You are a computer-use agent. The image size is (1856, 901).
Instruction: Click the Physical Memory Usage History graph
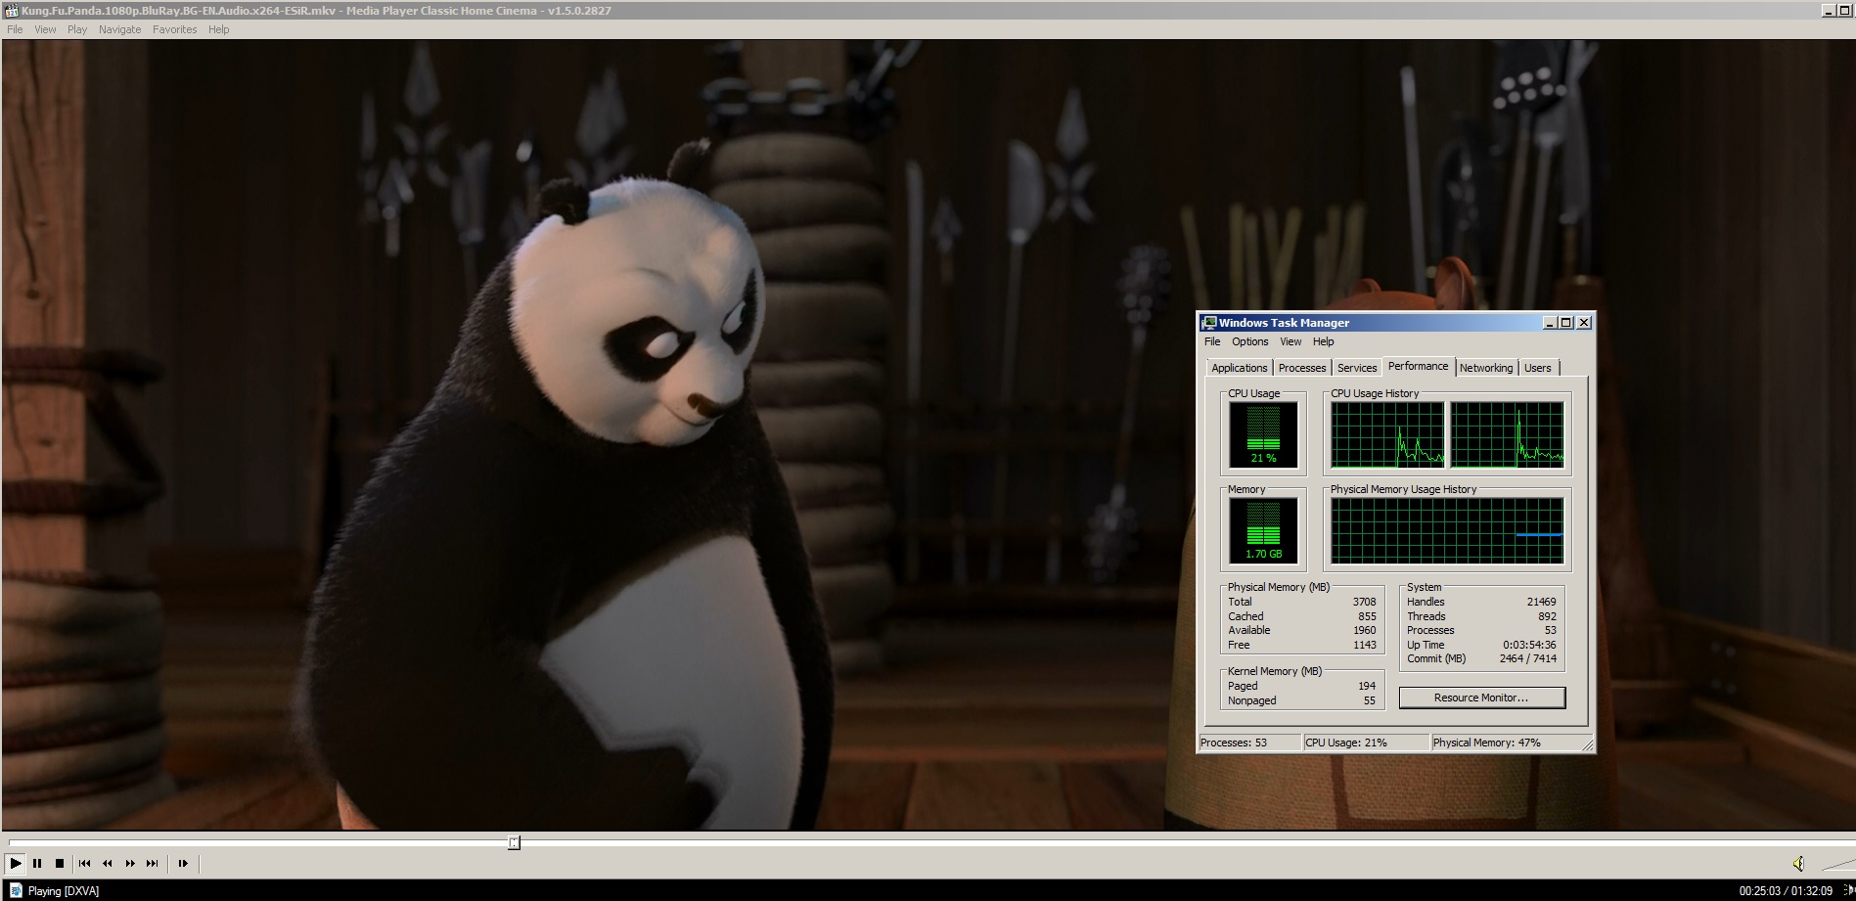1447,531
